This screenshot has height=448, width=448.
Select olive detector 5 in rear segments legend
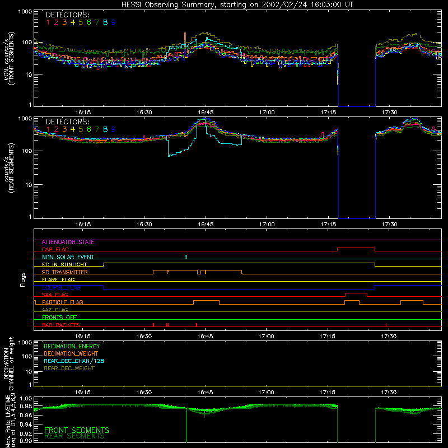click(x=81, y=129)
